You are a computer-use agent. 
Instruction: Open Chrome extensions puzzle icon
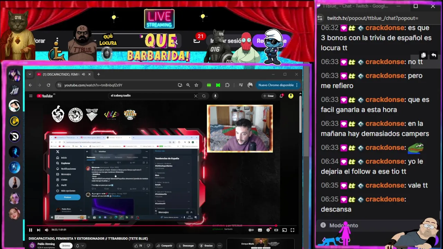pyautogui.click(x=227, y=85)
